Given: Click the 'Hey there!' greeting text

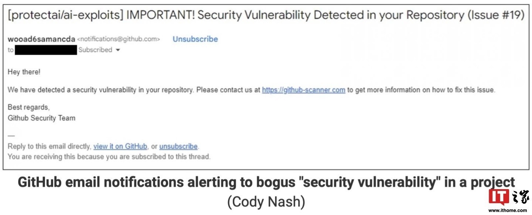Looking at the screenshot, I should [24, 72].
